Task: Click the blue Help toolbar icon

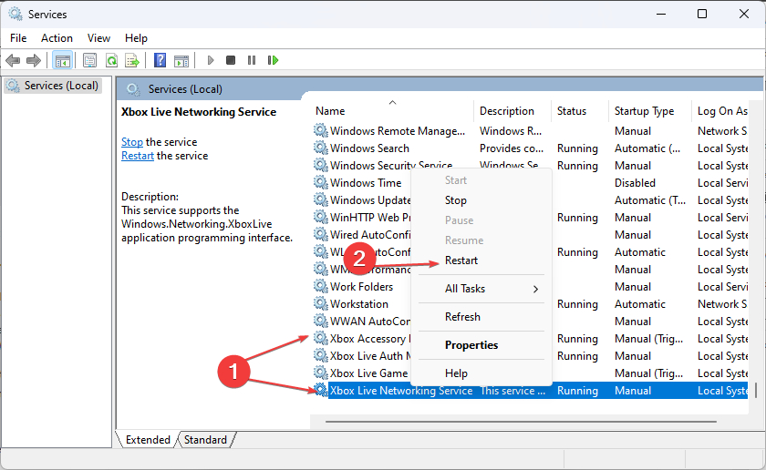Action: (160, 60)
